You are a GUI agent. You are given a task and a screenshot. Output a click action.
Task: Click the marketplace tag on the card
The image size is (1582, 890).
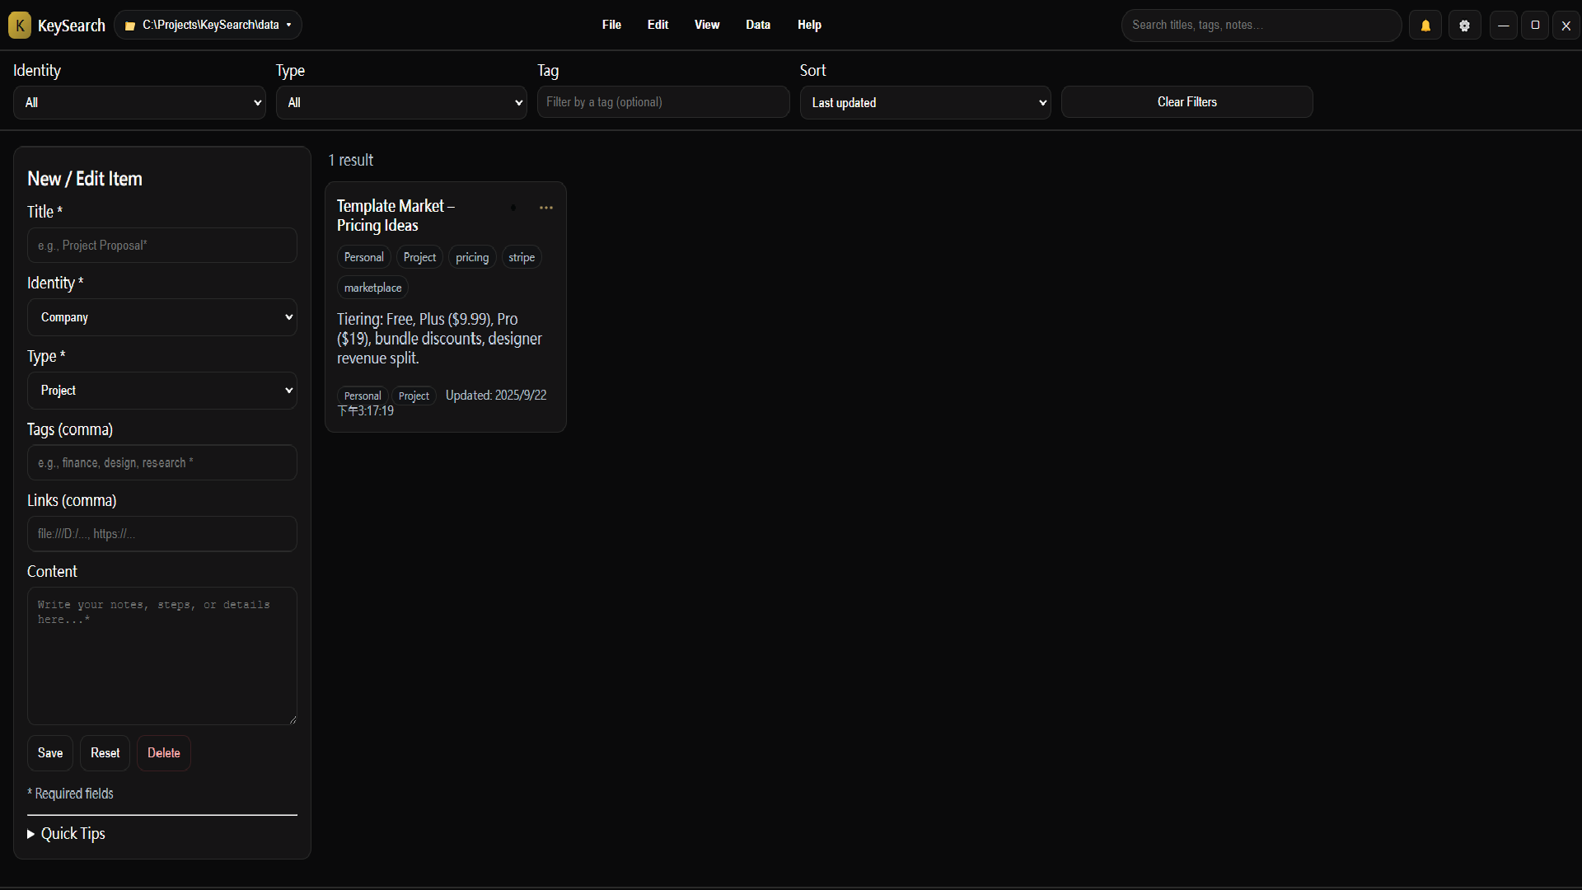tap(372, 288)
